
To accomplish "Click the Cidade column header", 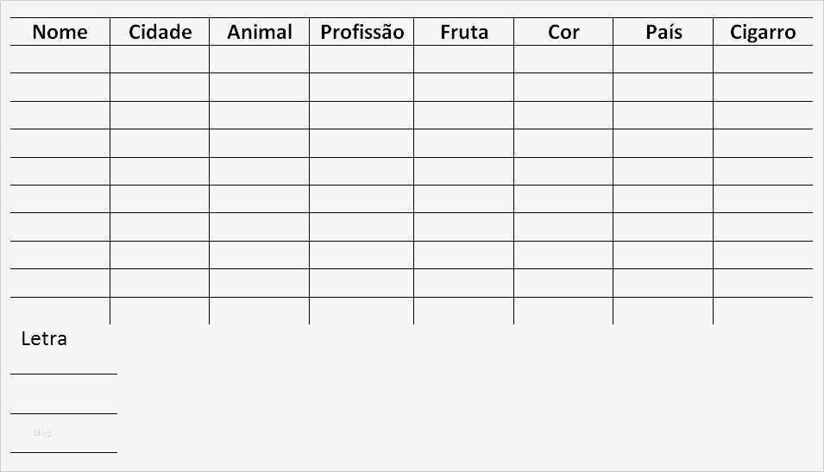I will click(160, 32).
